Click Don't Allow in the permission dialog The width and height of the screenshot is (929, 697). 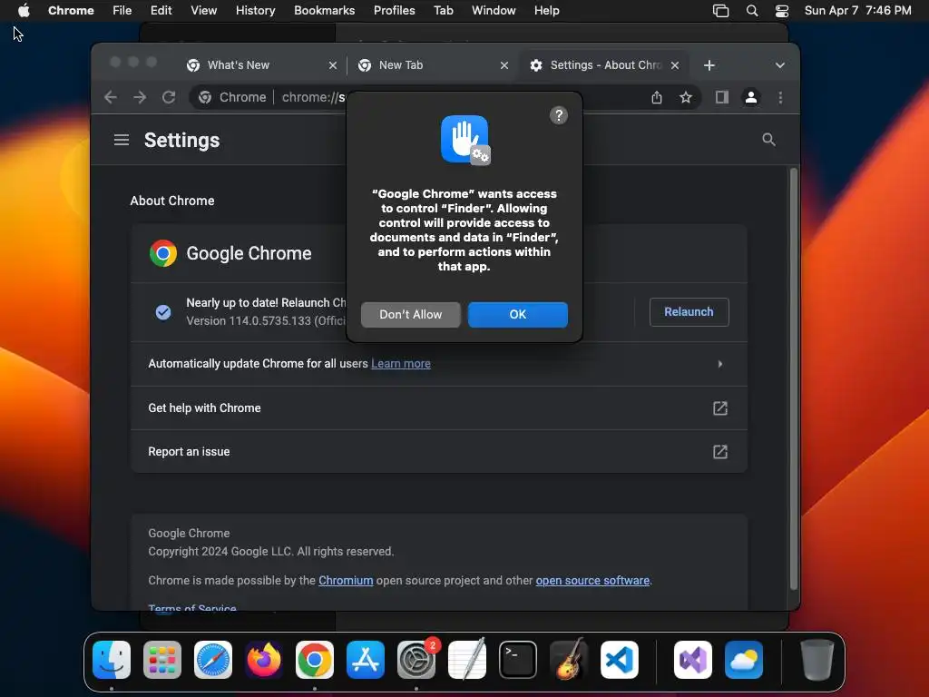click(x=410, y=314)
